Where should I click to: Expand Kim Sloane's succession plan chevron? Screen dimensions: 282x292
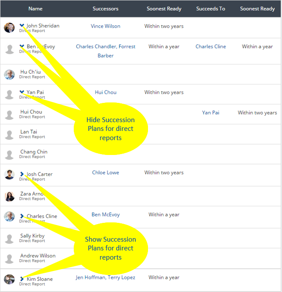coord(22,278)
